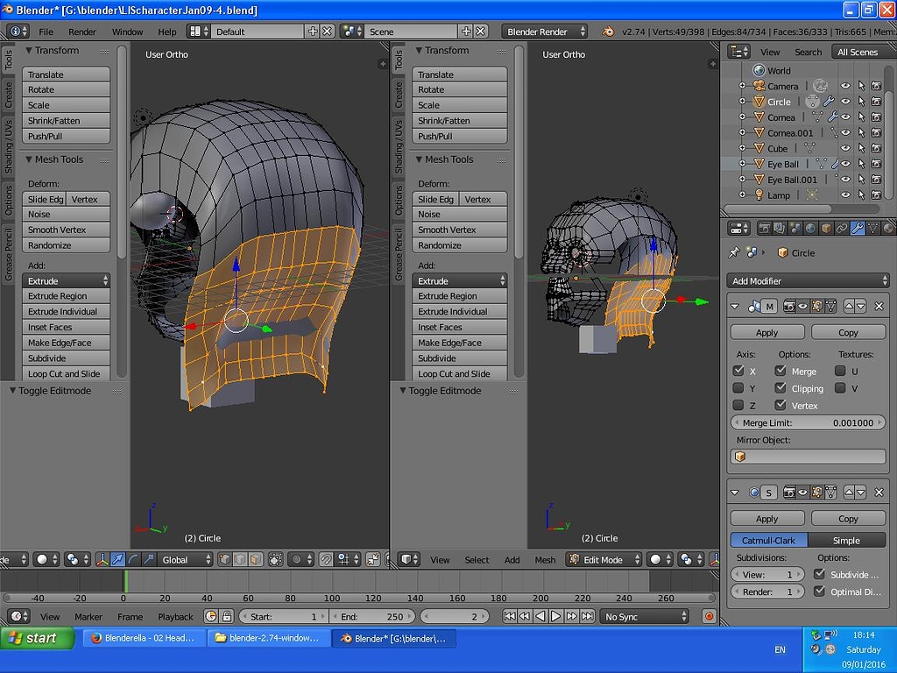This screenshot has width=897, height=673.
Task: Open the viewport shading icon in the left header
Action: tap(41, 559)
